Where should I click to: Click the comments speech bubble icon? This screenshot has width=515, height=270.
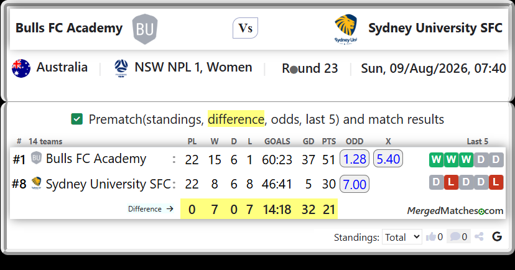point(455,236)
